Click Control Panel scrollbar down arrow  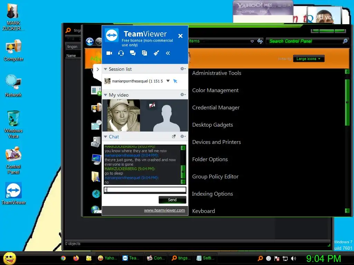coord(347,211)
